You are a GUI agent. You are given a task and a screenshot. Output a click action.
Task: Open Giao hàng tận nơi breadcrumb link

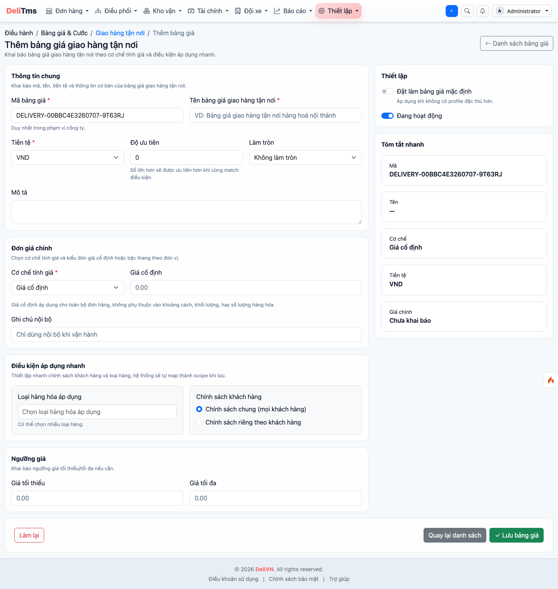120,33
